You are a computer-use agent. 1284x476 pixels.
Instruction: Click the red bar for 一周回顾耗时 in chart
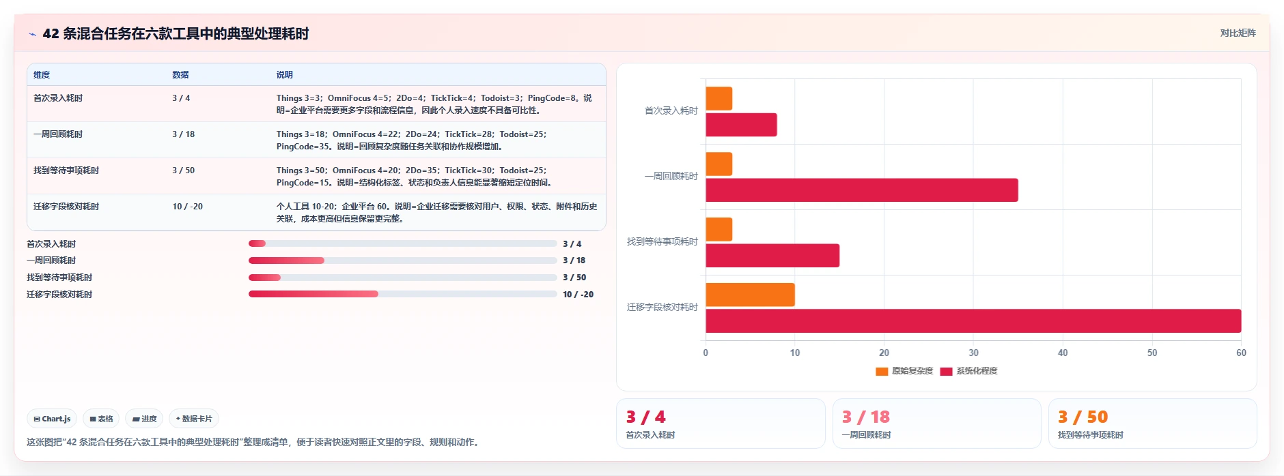pyautogui.click(x=862, y=190)
